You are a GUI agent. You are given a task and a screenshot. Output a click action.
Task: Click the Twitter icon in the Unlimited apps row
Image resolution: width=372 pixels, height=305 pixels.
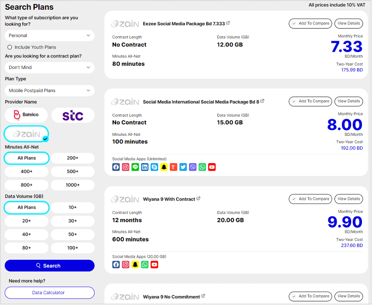(183, 167)
